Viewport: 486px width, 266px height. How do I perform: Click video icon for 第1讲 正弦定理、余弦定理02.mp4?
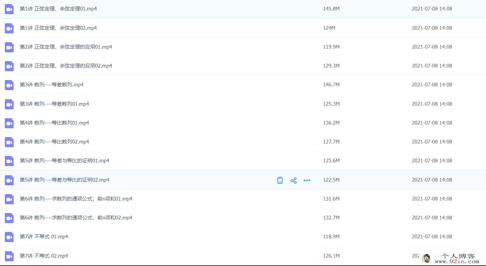[x=9, y=28]
